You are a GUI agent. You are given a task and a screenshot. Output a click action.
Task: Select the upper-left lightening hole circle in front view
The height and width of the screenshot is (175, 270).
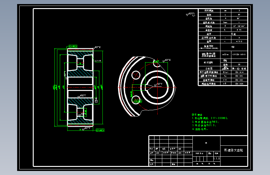[x=136, y=75]
